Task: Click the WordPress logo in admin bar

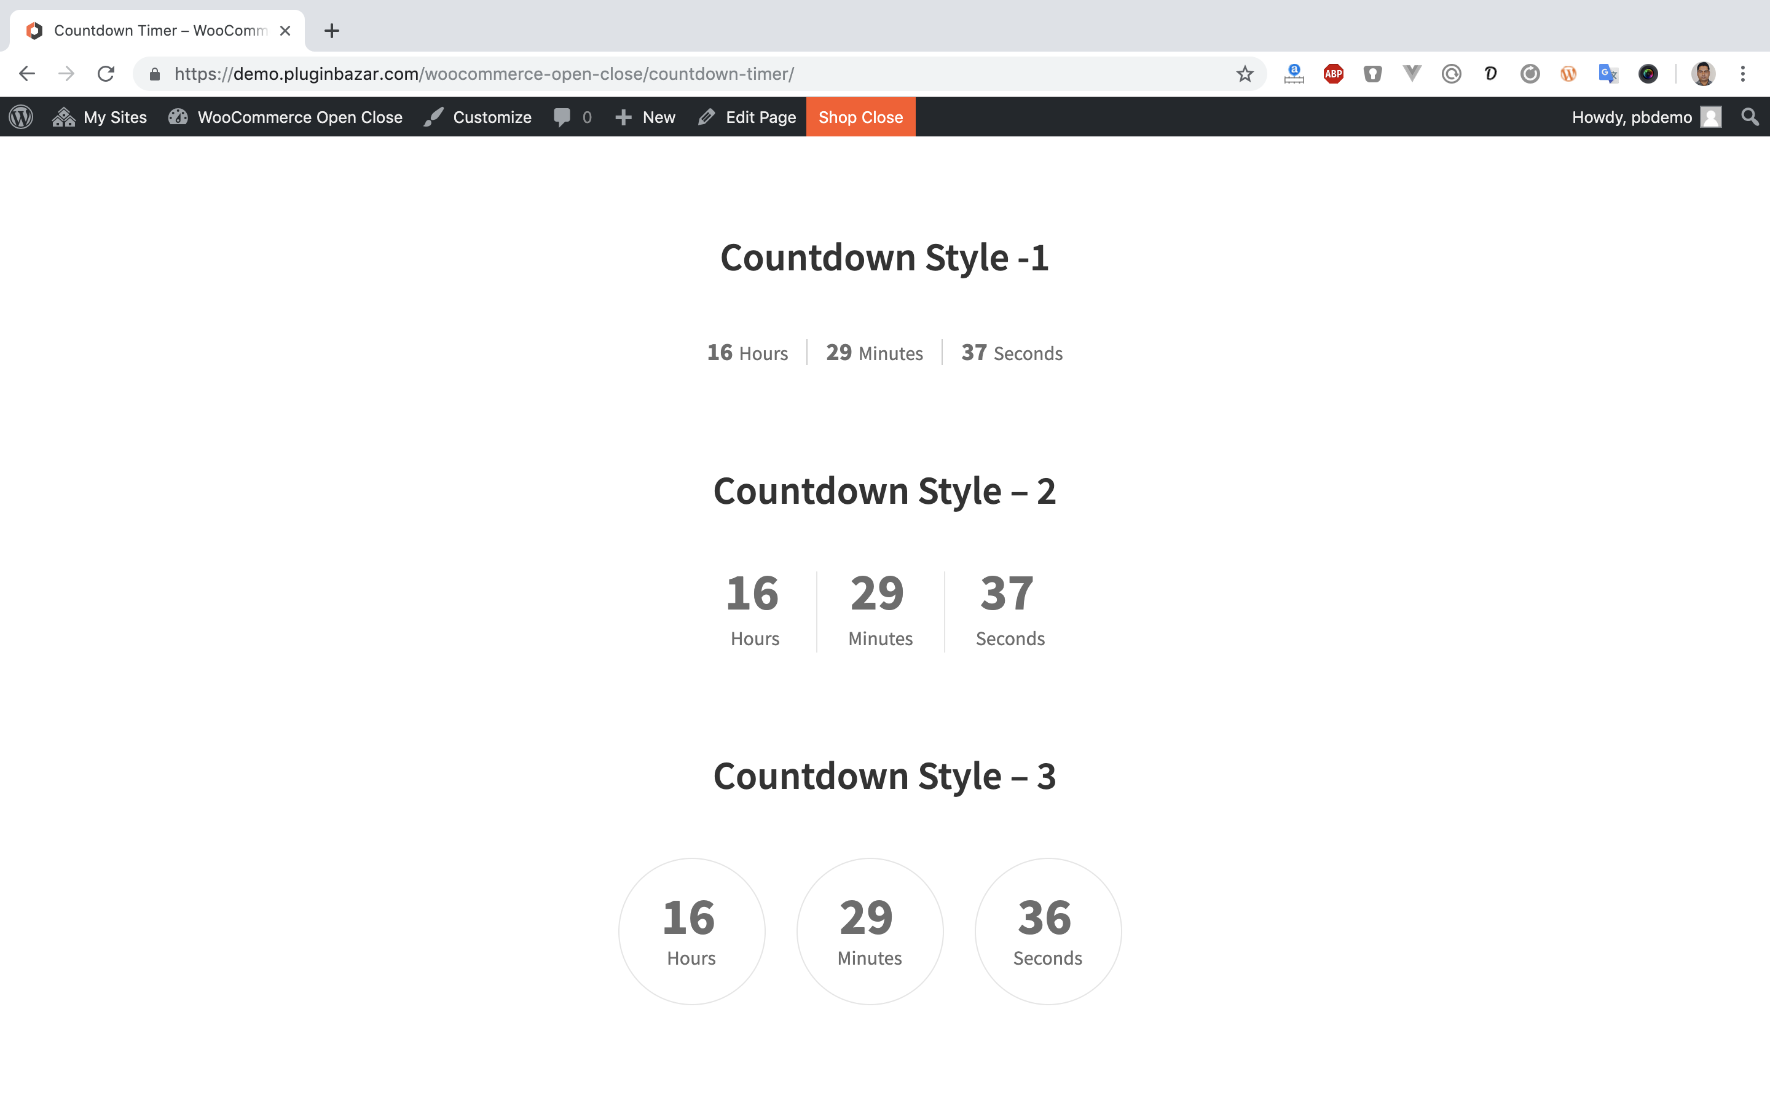Action: click(22, 117)
